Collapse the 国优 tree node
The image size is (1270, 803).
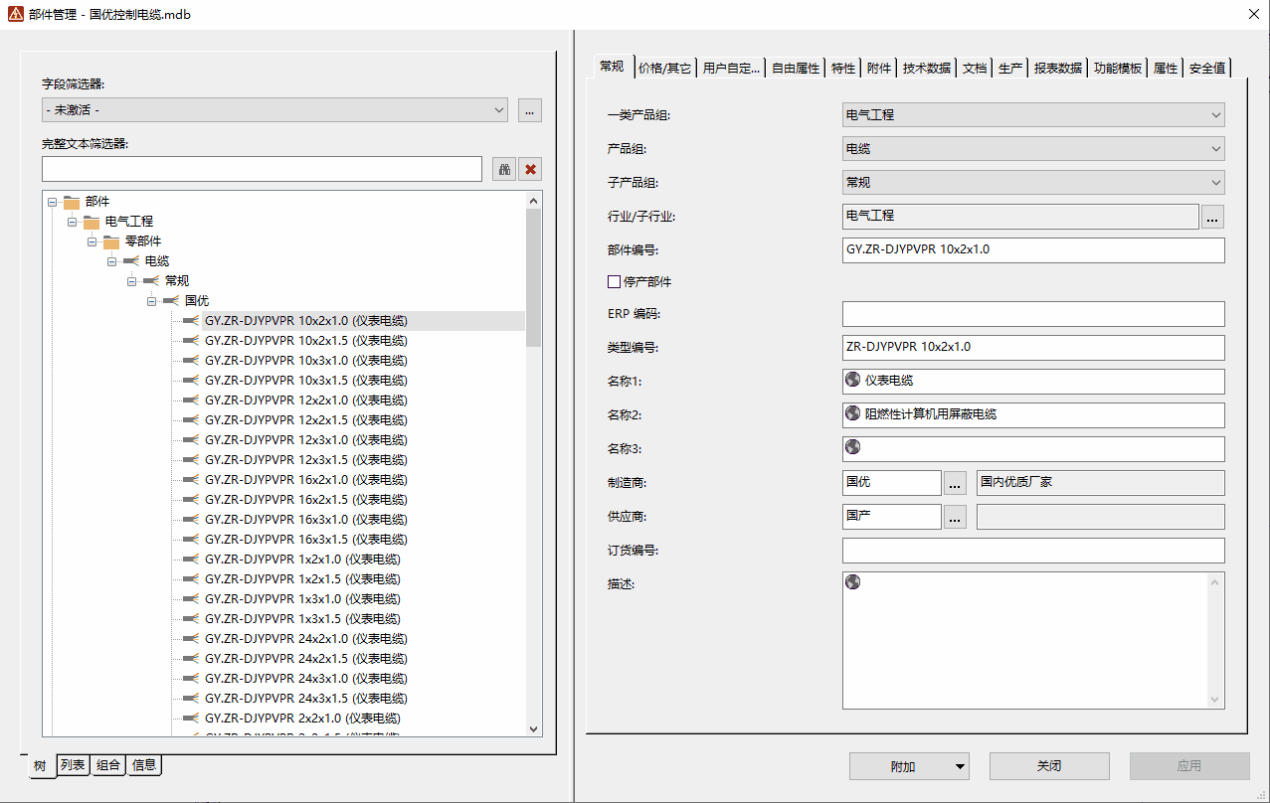click(x=152, y=301)
